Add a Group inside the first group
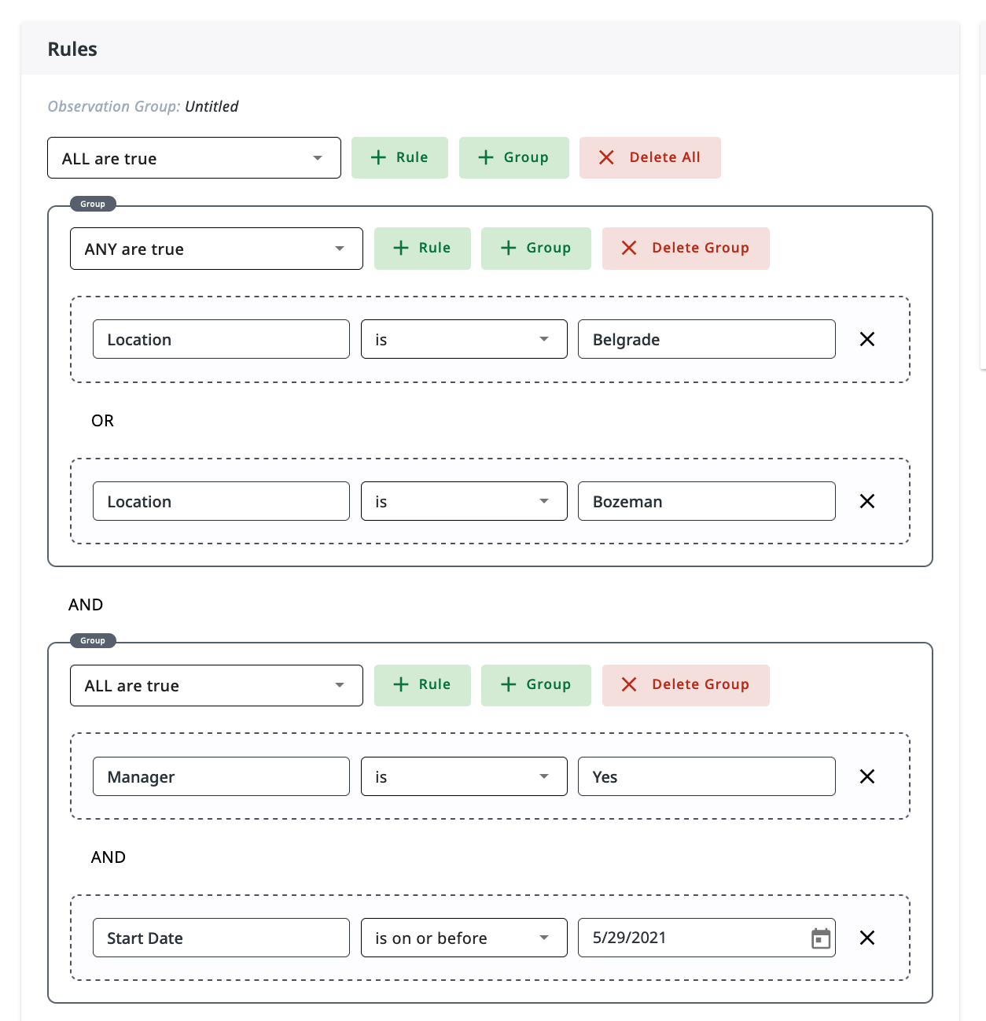 point(535,248)
